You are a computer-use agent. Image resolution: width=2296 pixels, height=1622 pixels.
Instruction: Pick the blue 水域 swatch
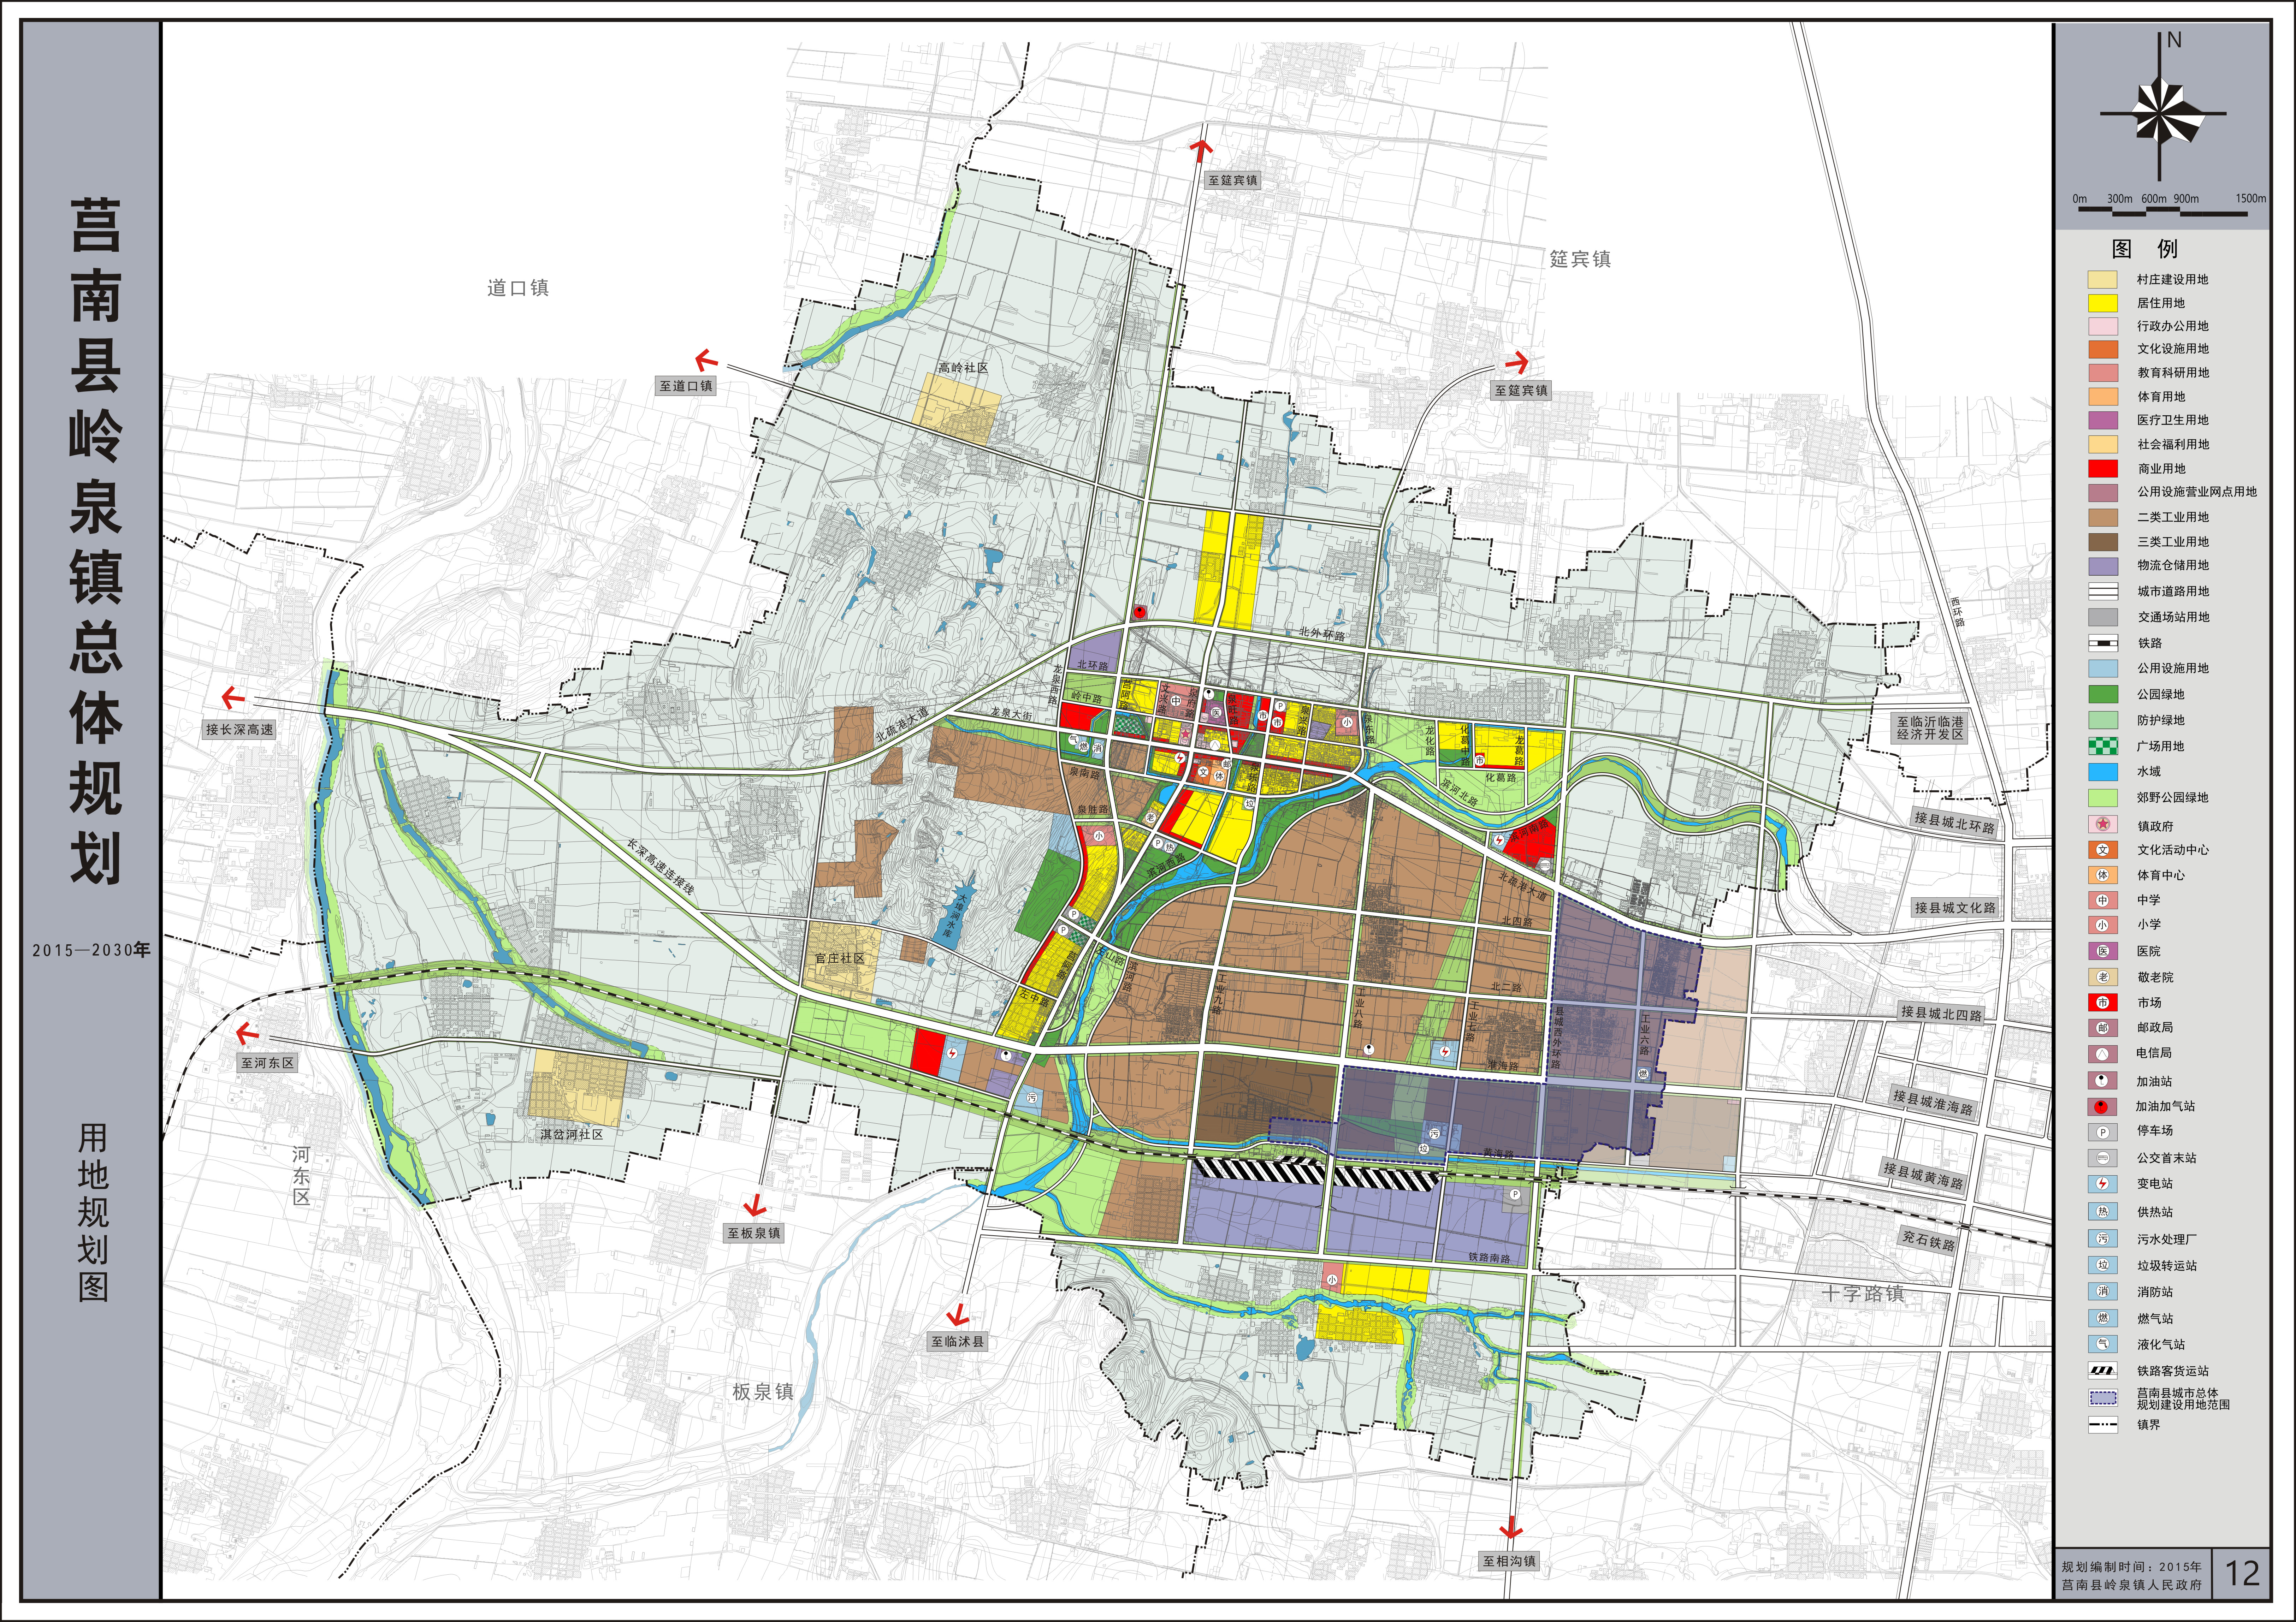pyautogui.click(x=2103, y=772)
